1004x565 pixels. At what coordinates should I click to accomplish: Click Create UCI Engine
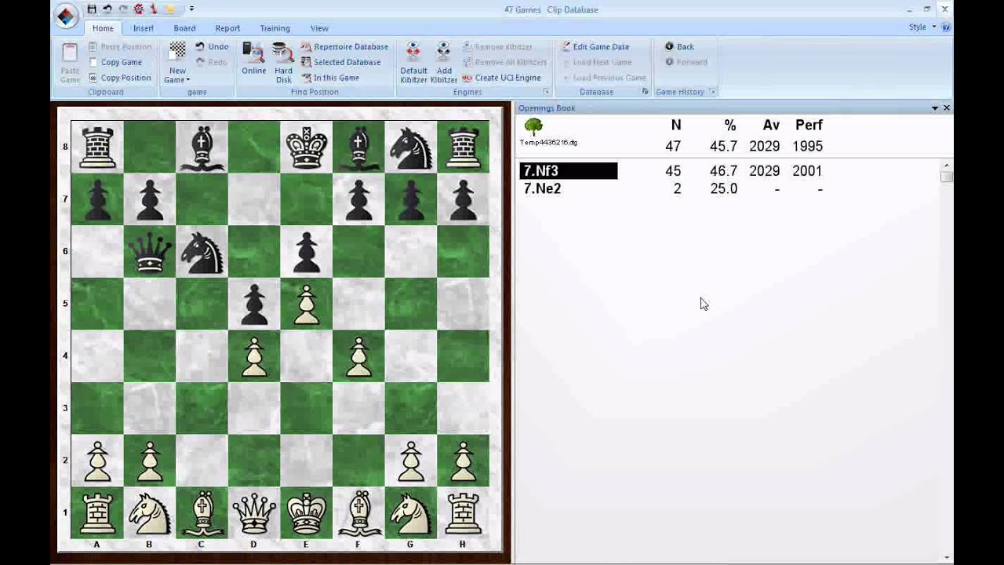pyautogui.click(x=501, y=78)
